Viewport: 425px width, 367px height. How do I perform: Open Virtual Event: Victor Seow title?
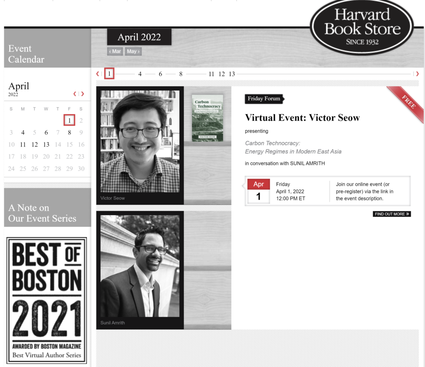click(302, 118)
